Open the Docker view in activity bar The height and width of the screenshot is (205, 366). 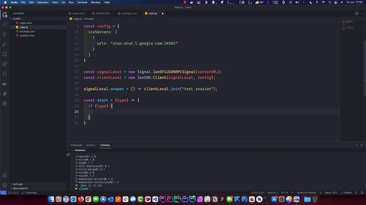tap(5, 84)
